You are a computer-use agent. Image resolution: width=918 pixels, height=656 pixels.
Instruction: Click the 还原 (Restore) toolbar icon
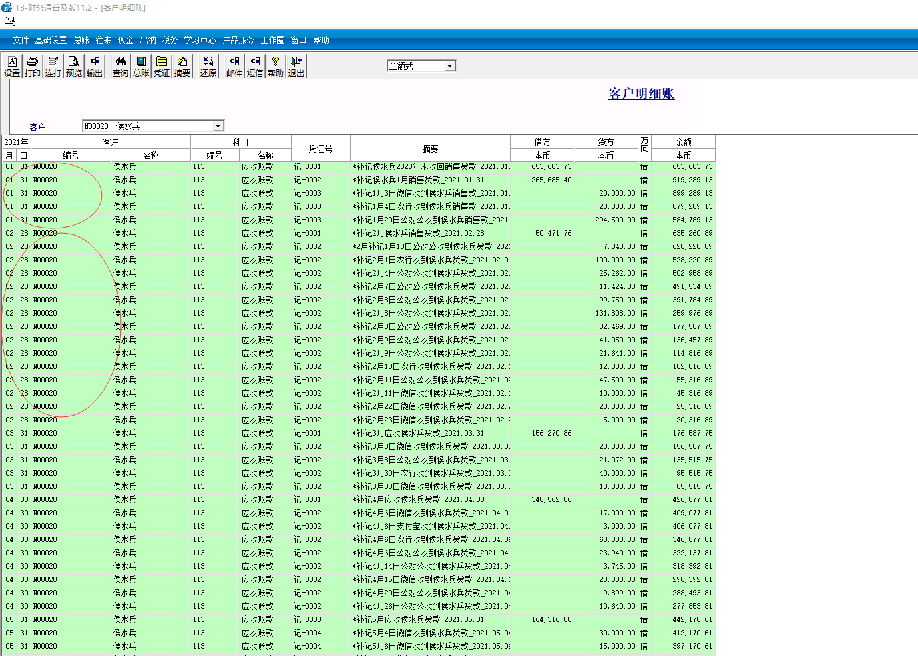pyautogui.click(x=208, y=66)
